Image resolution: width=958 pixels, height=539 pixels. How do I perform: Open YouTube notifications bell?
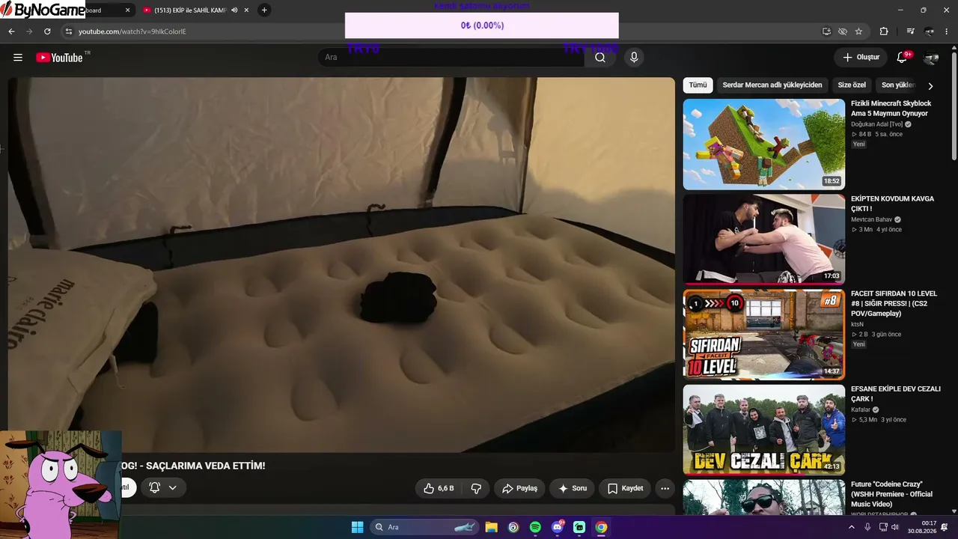click(x=903, y=58)
